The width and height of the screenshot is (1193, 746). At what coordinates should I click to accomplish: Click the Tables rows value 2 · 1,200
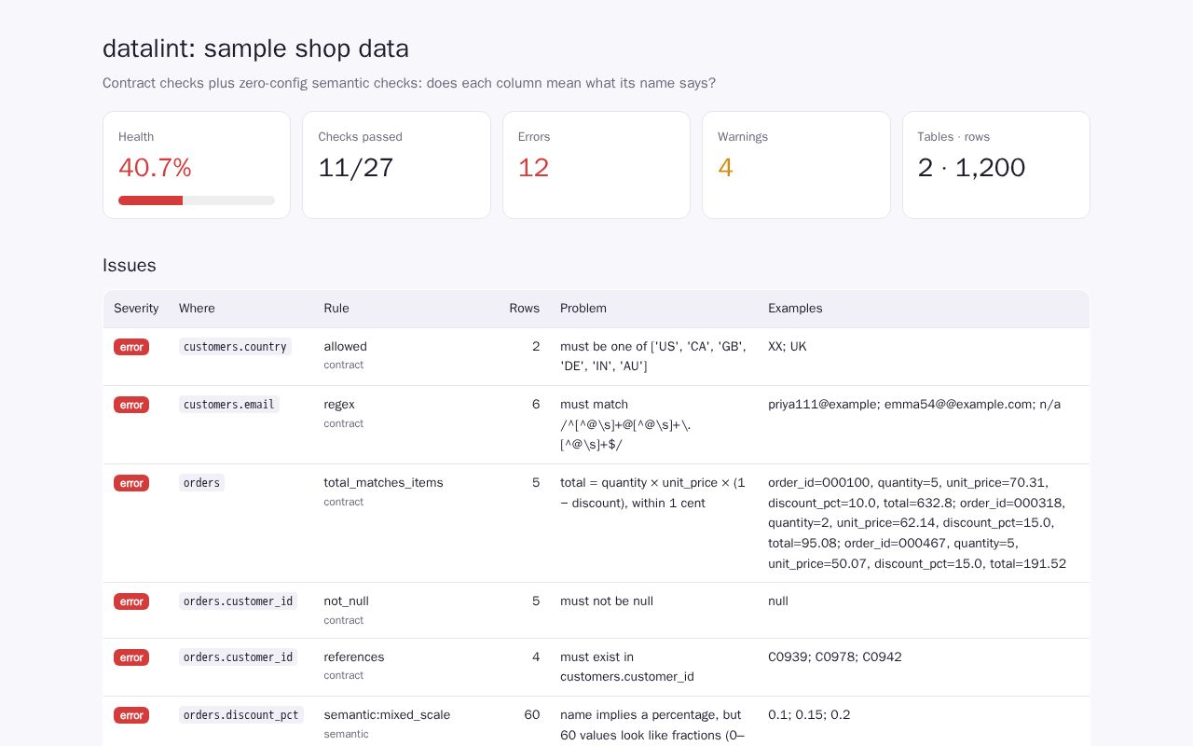[971, 168]
